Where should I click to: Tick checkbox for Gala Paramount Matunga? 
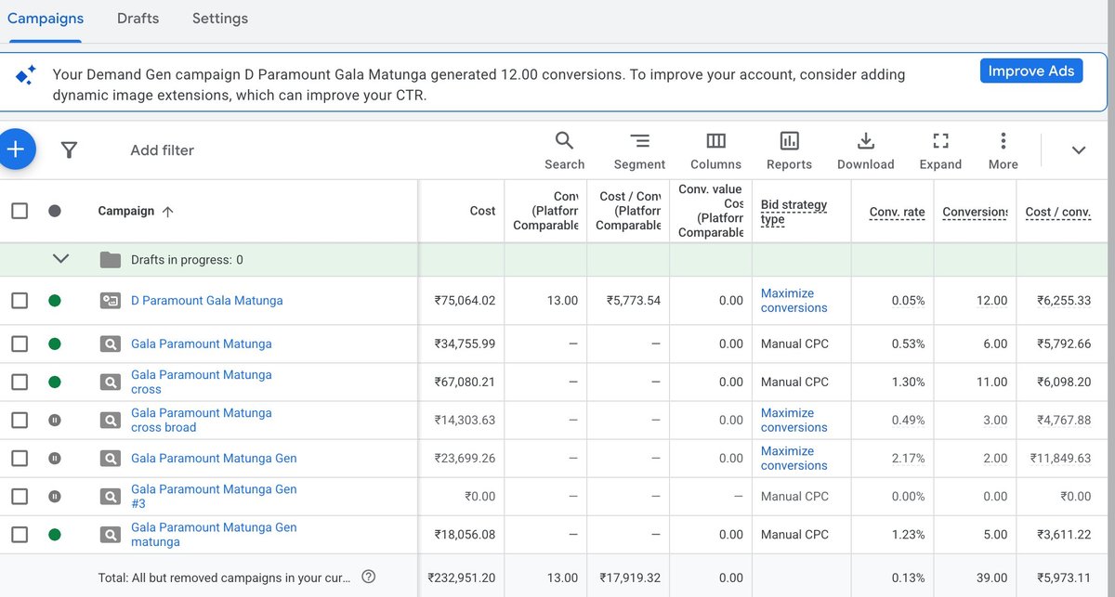click(x=20, y=344)
